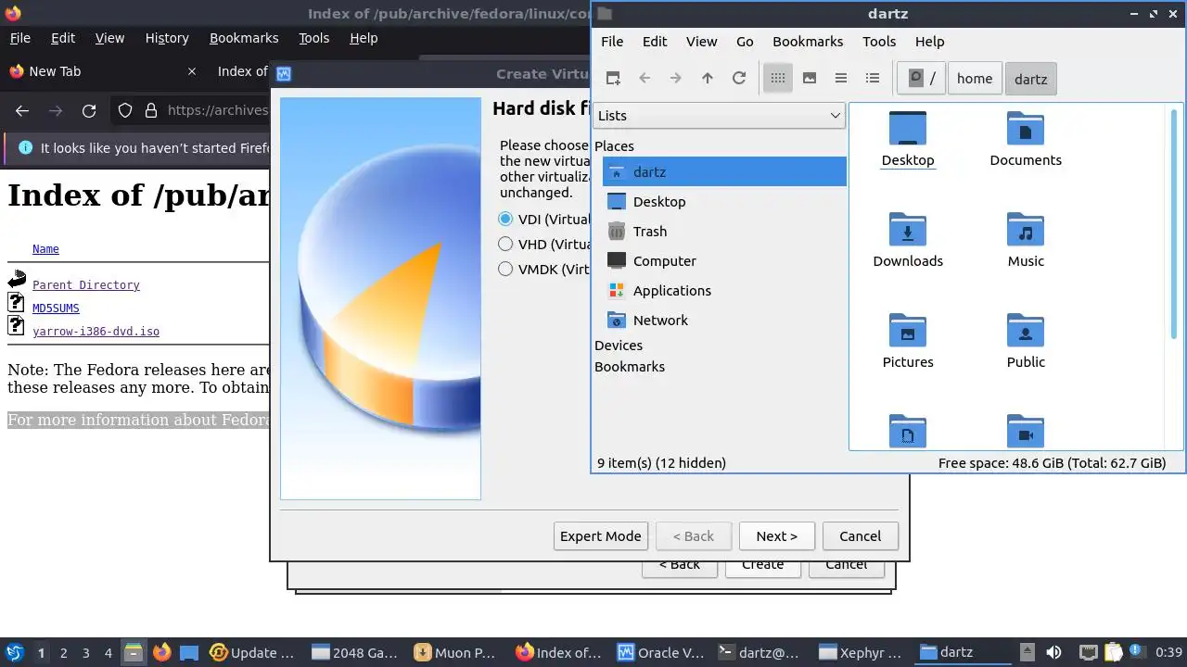
Task: Open the network icon in system tray
Action: 1089,652
